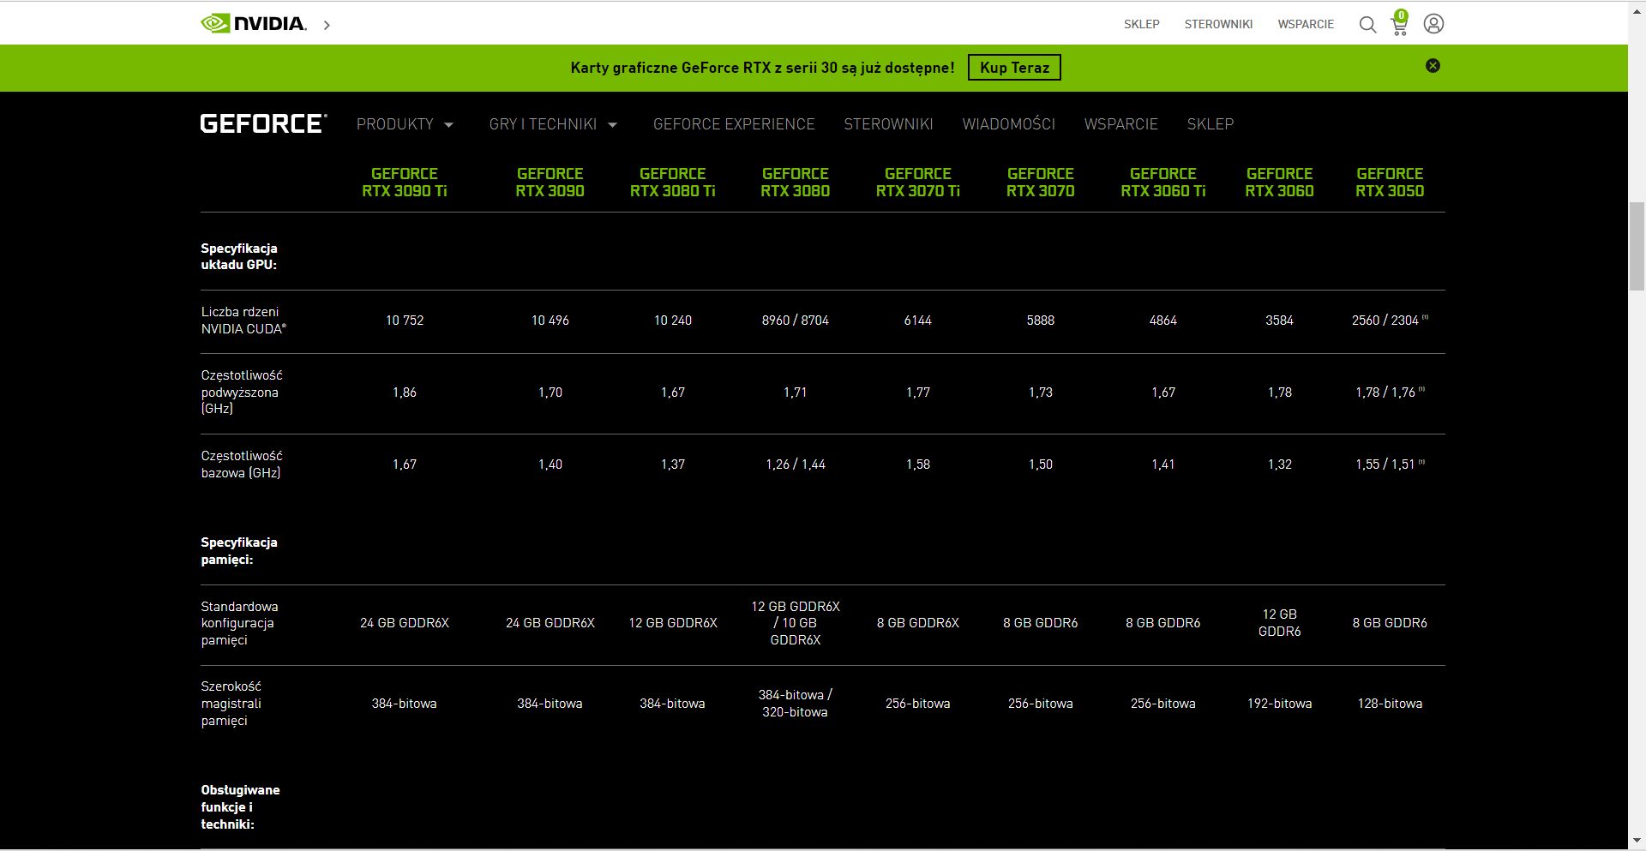The image size is (1646, 851).
Task: Click the "12 GB GDDR6" cell for RTX 3060
Action: point(1279,623)
